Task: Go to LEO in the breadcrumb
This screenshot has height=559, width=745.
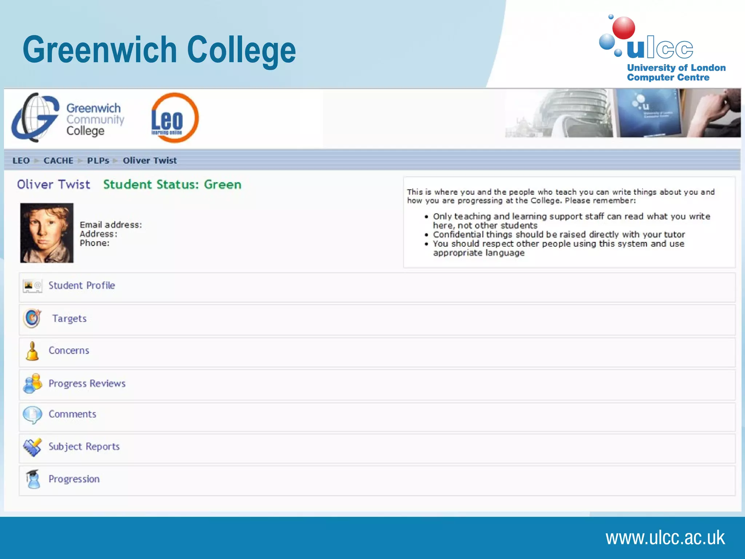Action: [x=21, y=160]
